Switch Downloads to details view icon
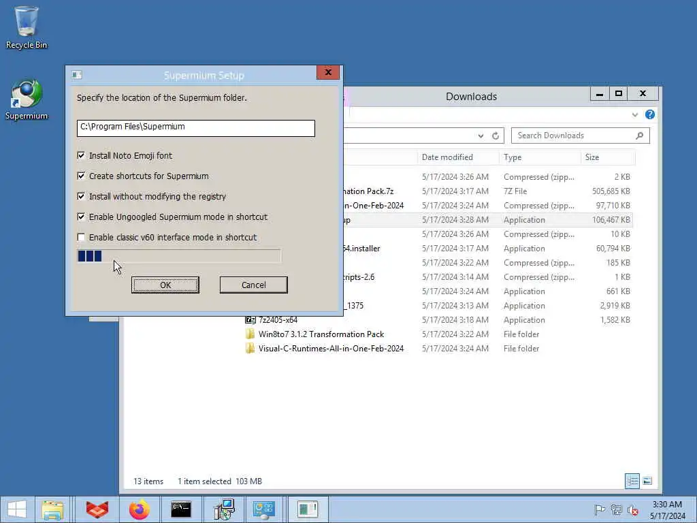 tap(632, 481)
